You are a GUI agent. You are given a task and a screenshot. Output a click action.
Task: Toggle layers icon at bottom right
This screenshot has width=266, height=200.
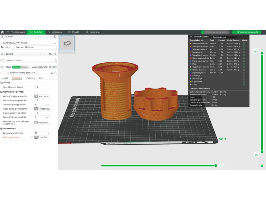click(x=262, y=166)
